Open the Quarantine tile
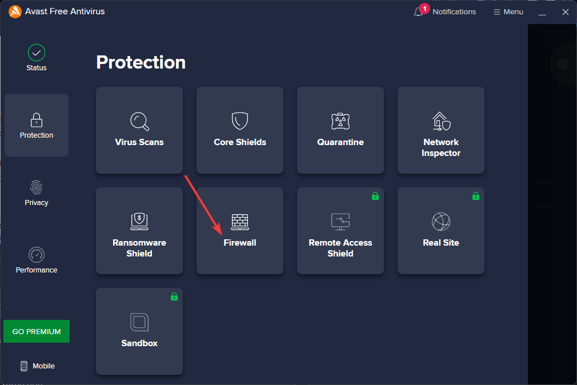 click(340, 130)
